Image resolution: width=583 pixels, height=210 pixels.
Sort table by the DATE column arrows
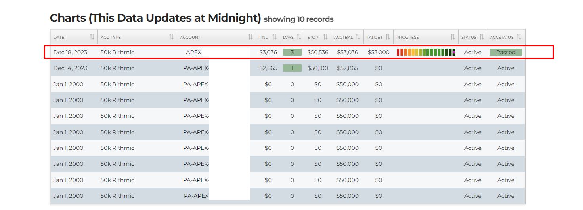92,37
